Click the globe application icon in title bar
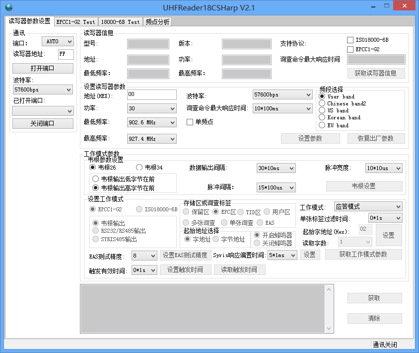419x353 pixels. point(9,7)
